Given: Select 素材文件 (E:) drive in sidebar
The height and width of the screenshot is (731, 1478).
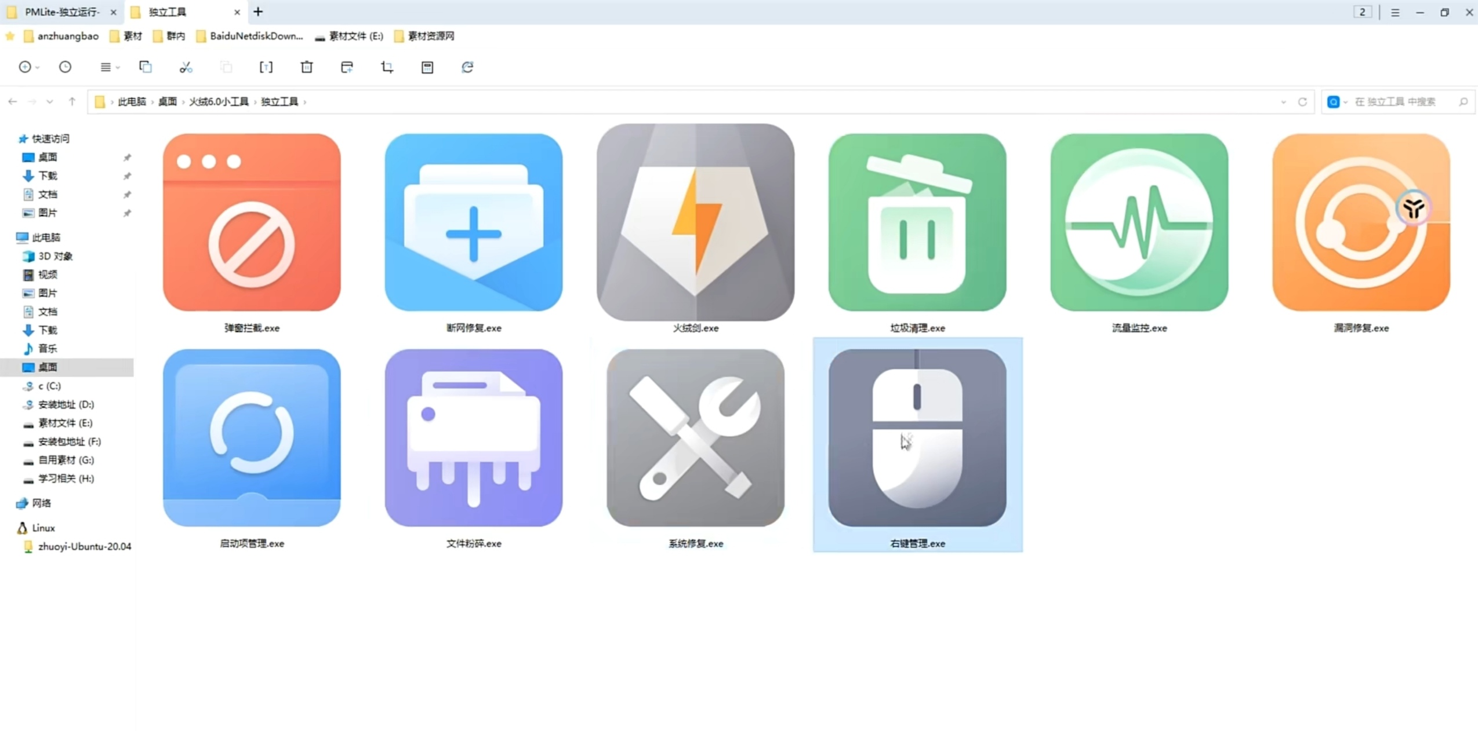Looking at the screenshot, I should click(x=65, y=423).
